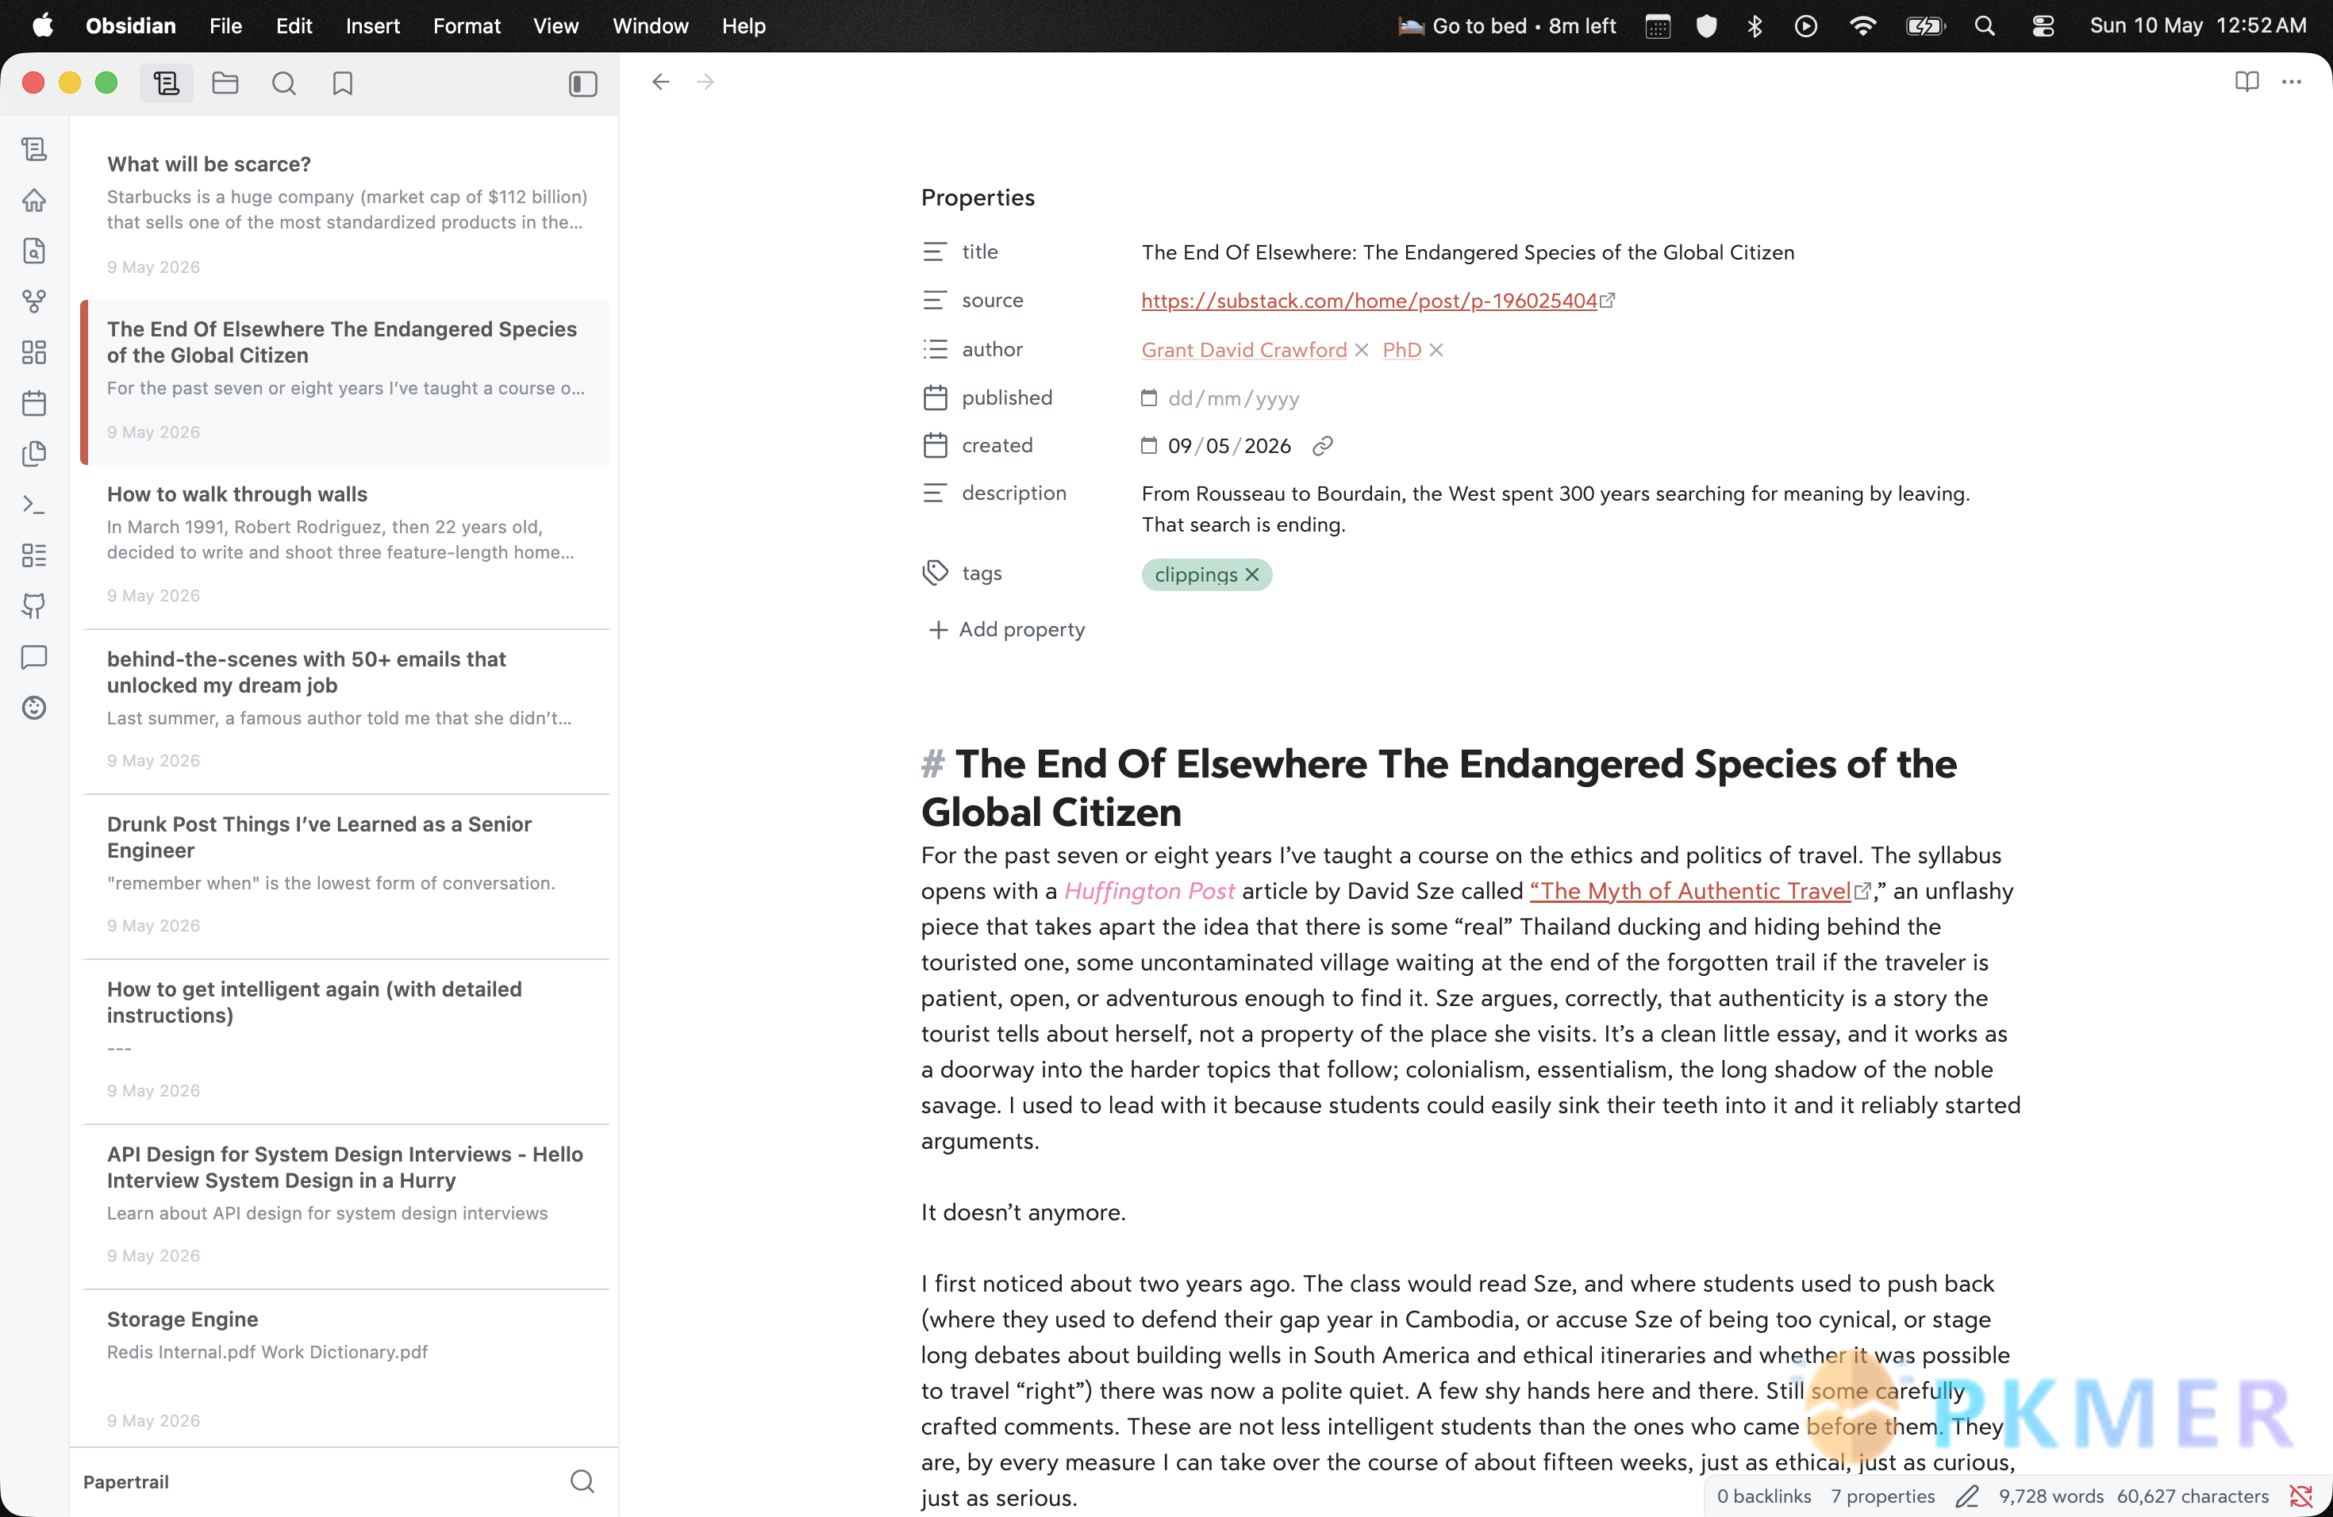Viewport: 2333px width, 1517px height.
Task: Click the sync status icon in the status bar
Action: 2300,1496
